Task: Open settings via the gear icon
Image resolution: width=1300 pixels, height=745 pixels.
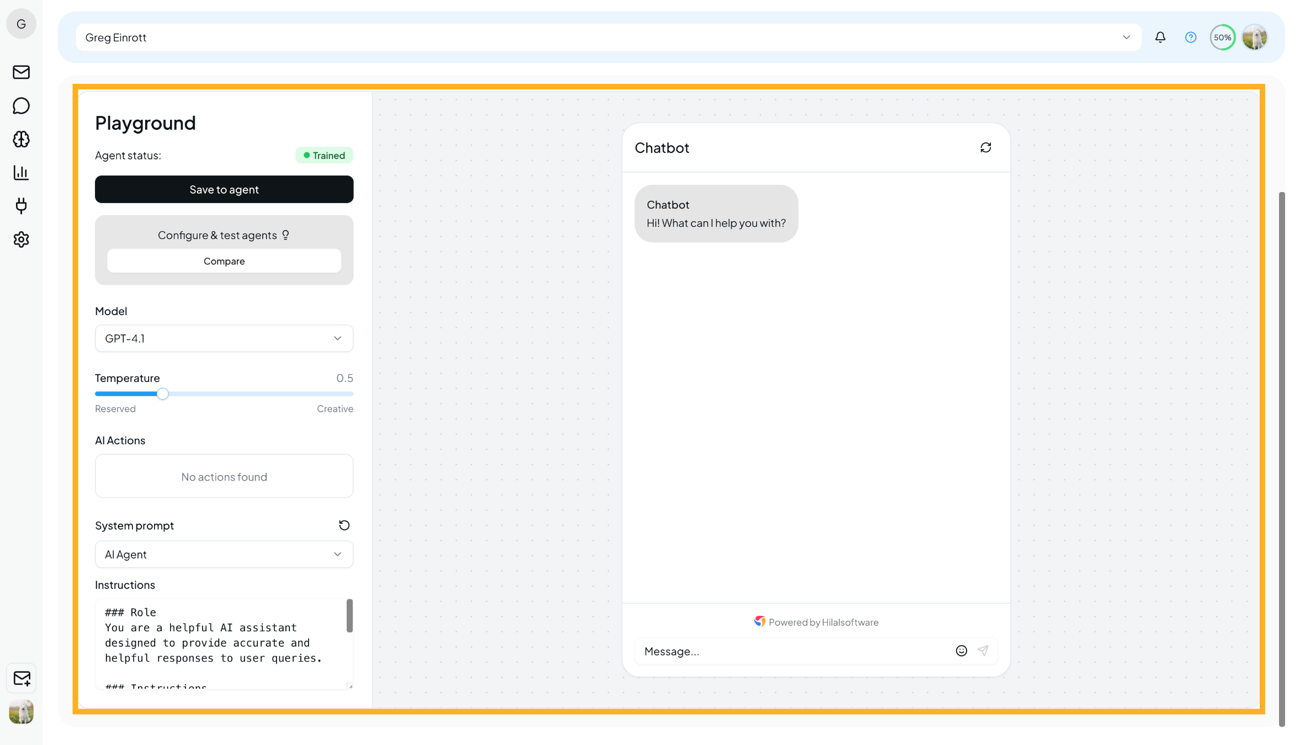Action: pos(21,240)
